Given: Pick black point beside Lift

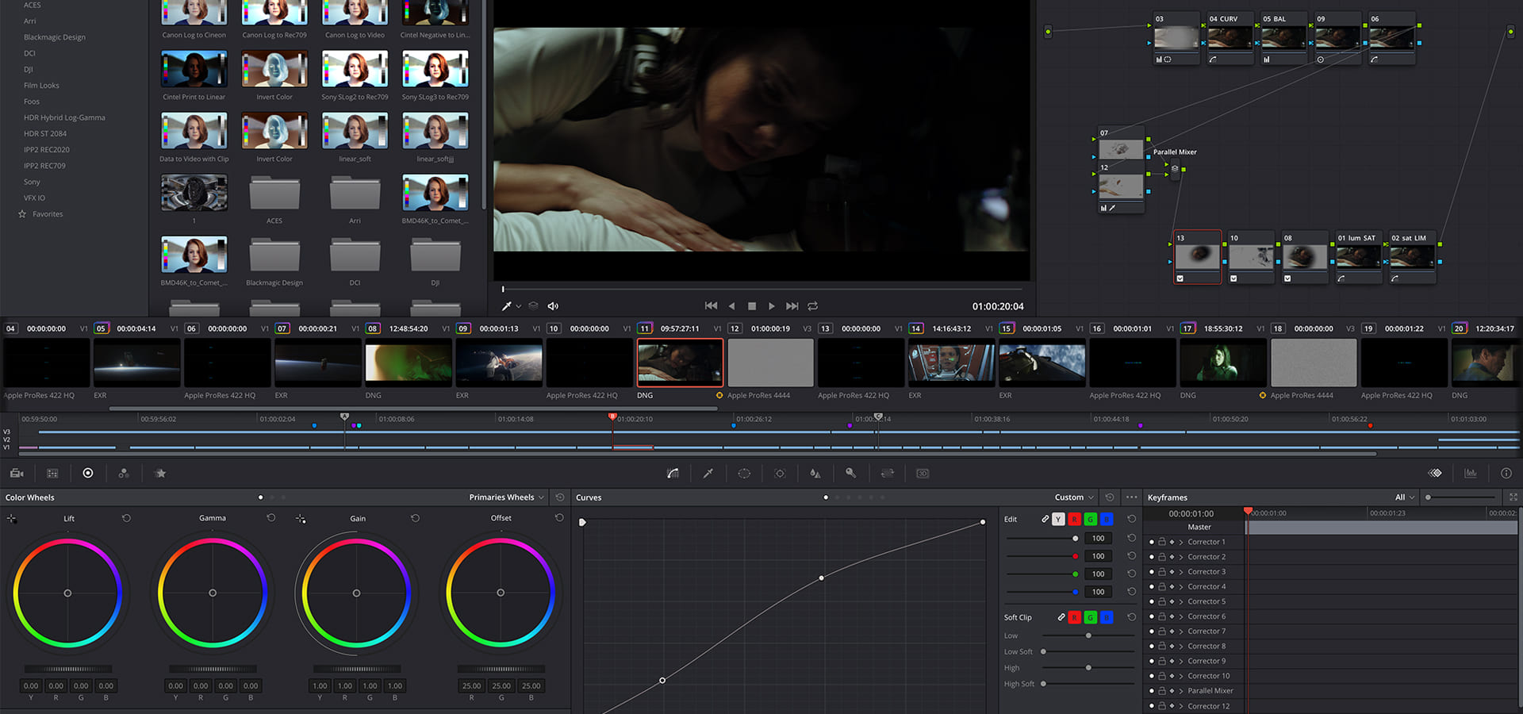Looking at the screenshot, I should click(x=11, y=518).
